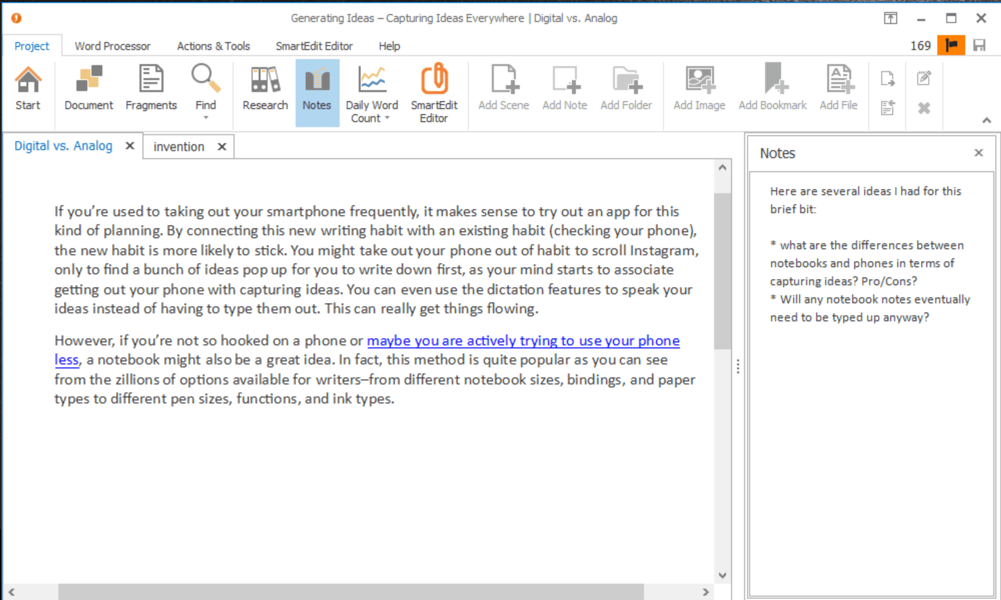Click the edit pencil note icon
Image resolution: width=1001 pixels, height=600 pixels.
pyautogui.click(x=924, y=78)
